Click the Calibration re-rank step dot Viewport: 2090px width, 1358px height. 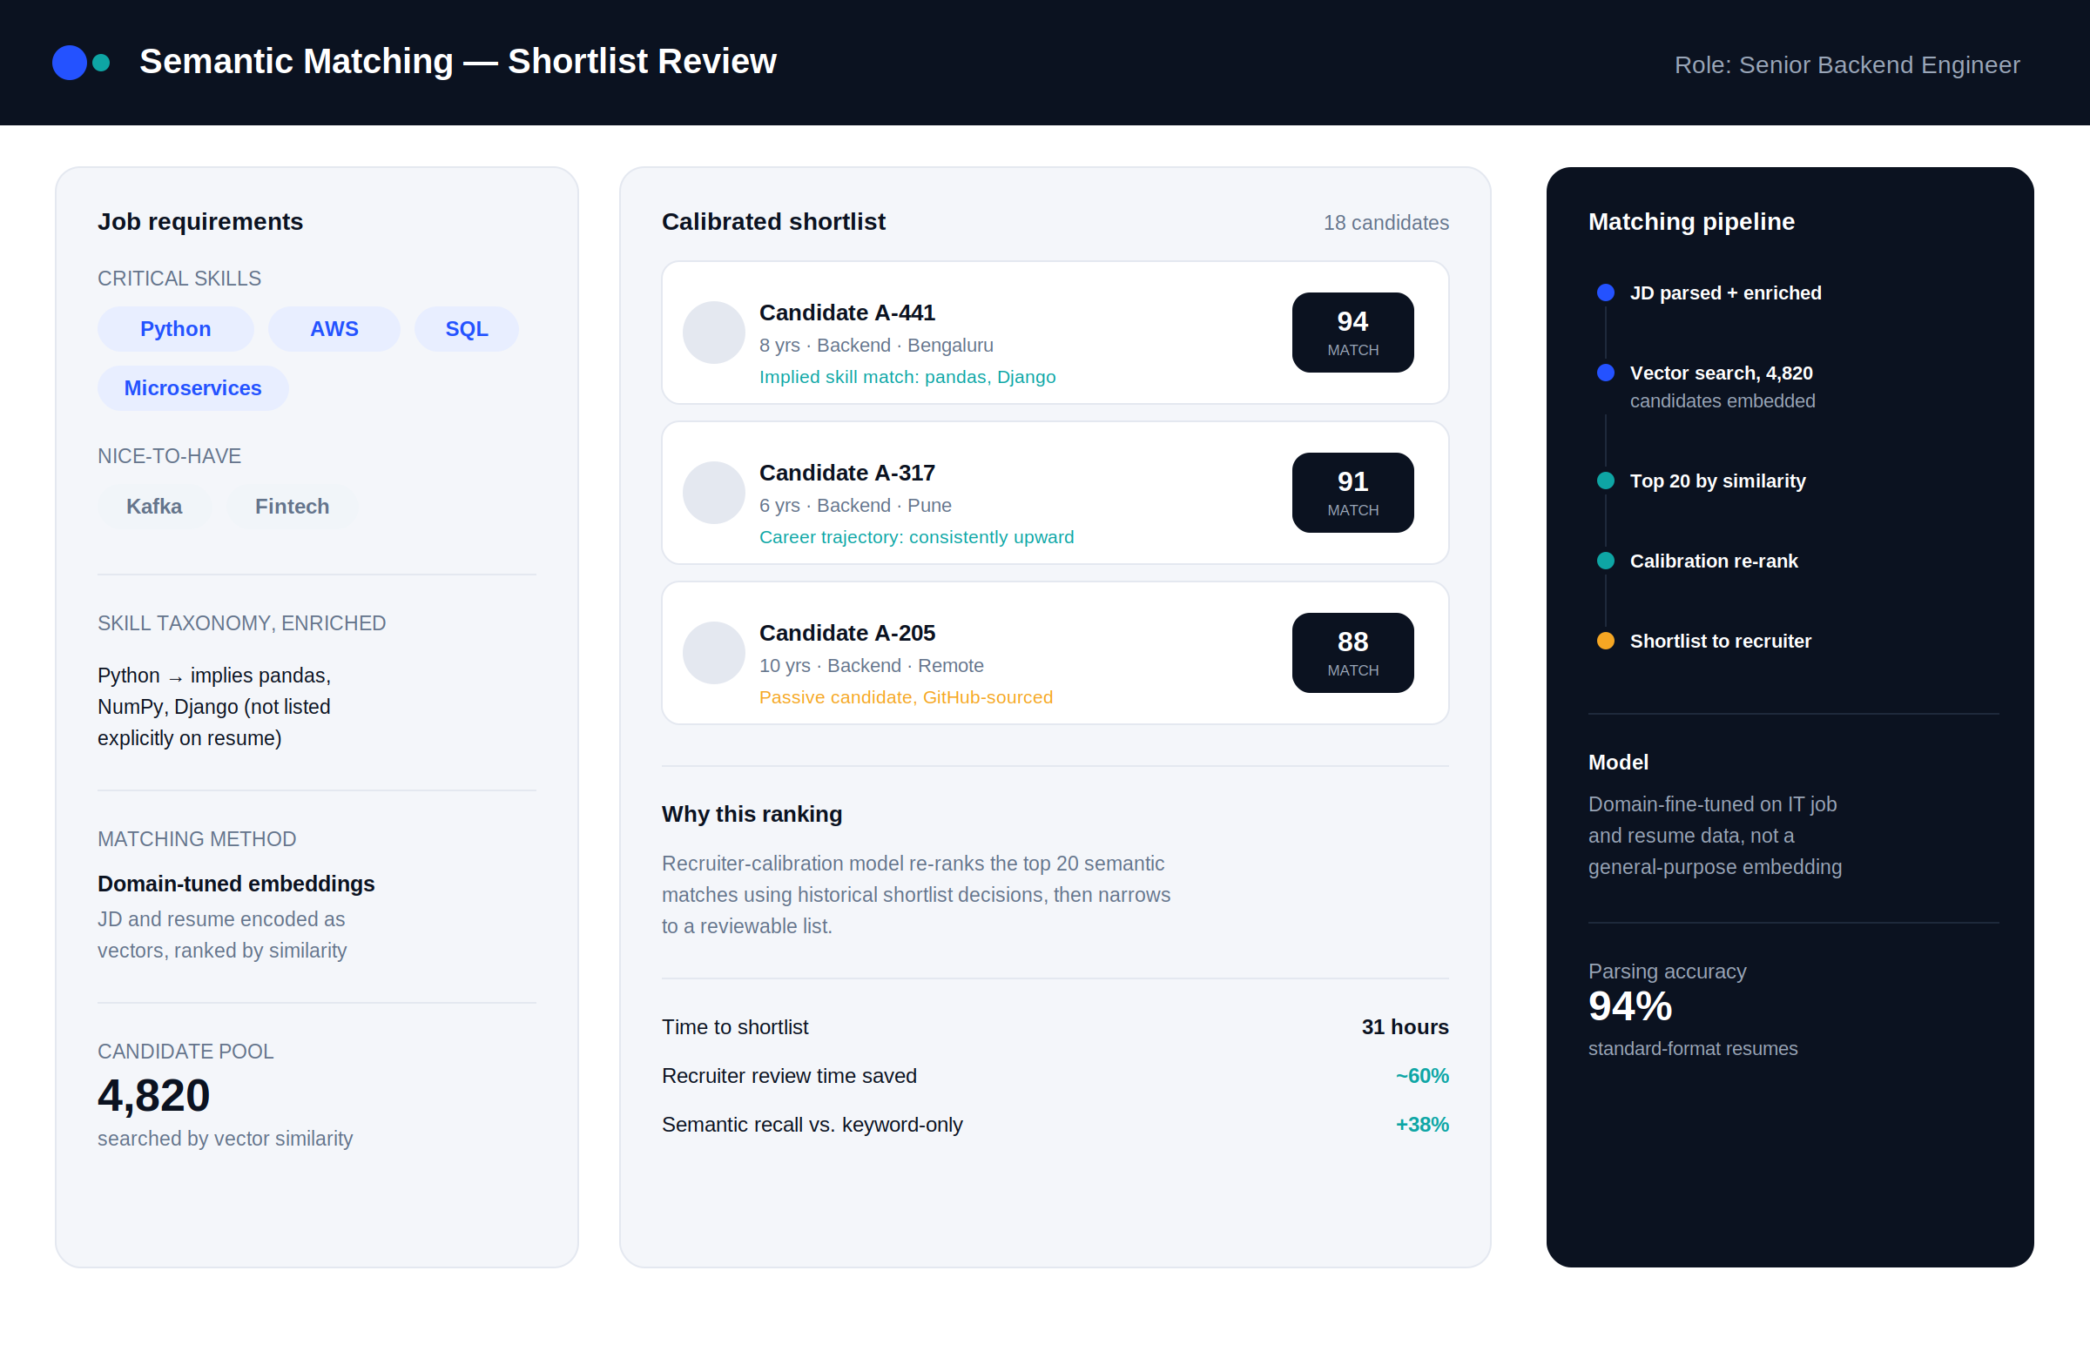point(1605,561)
